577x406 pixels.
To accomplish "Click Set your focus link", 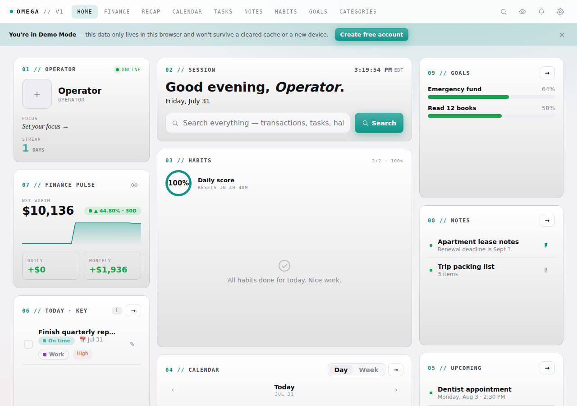I will [x=45, y=127].
